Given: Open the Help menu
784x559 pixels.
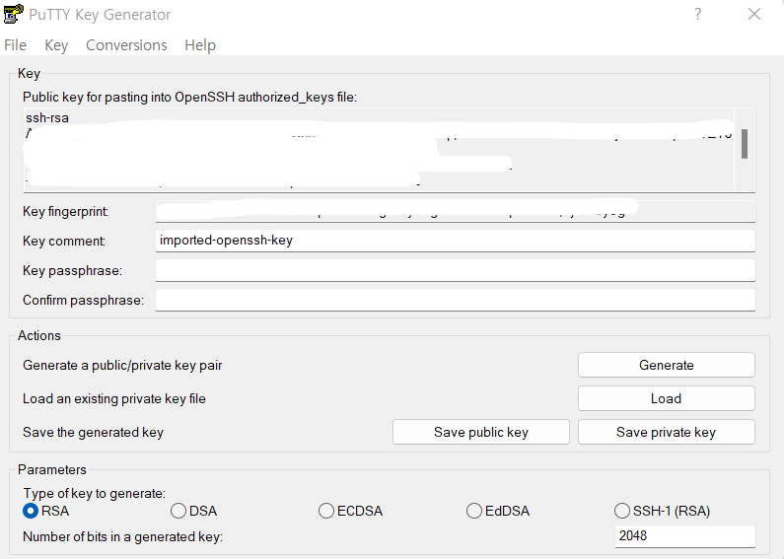Looking at the screenshot, I should click(200, 45).
